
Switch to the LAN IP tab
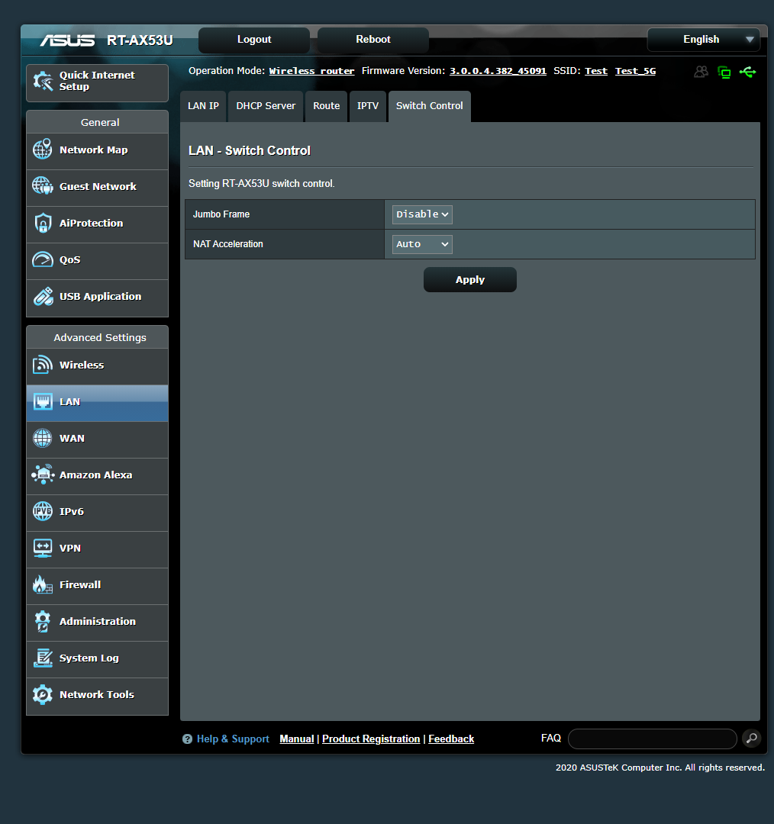(x=204, y=106)
